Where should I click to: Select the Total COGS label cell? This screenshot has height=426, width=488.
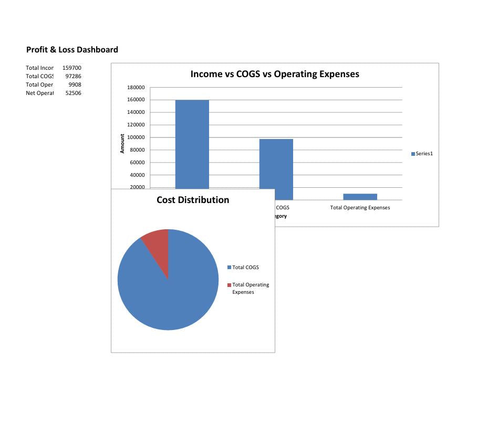pos(39,76)
